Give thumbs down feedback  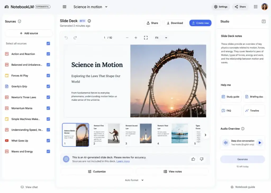(x=201, y=159)
